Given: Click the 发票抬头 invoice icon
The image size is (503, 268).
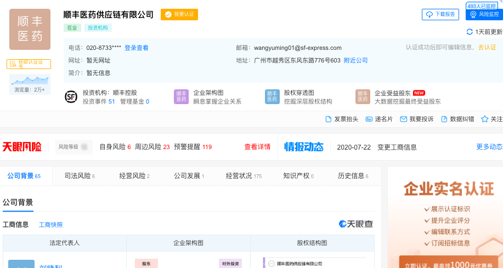Looking at the screenshot, I should [x=329, y=119].
